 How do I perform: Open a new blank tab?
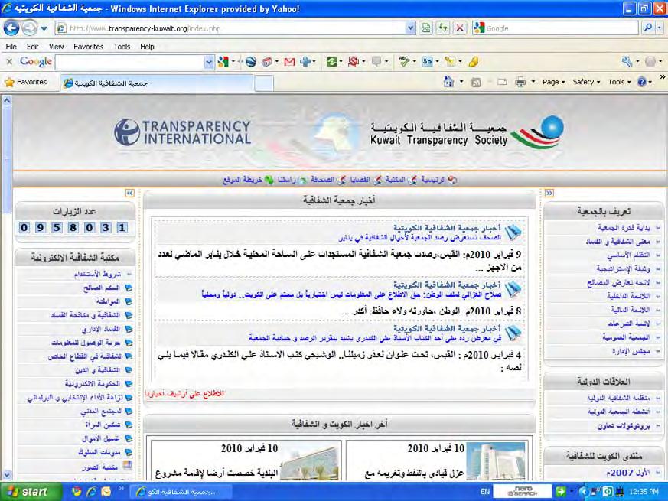click(264, 83)
